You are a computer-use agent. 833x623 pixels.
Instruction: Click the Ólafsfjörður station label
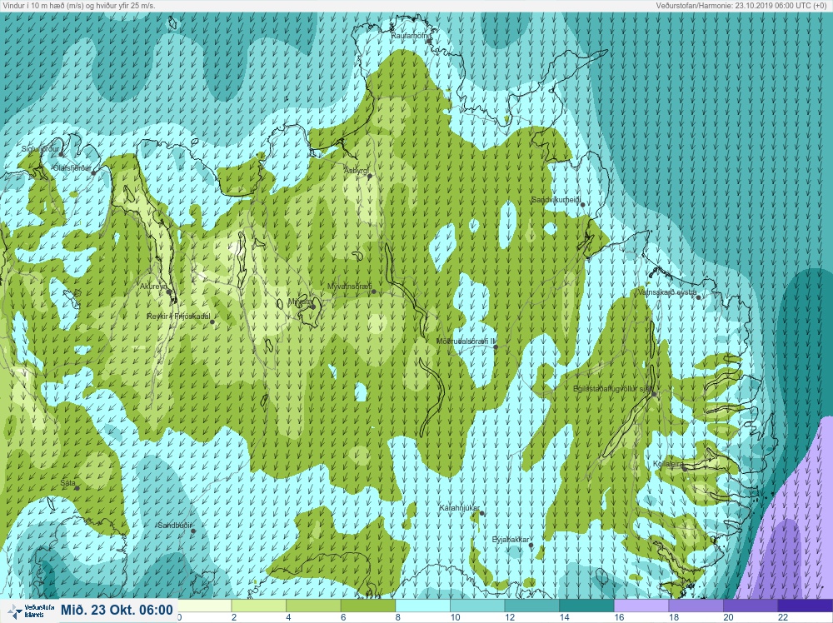(x=72, y=168)
